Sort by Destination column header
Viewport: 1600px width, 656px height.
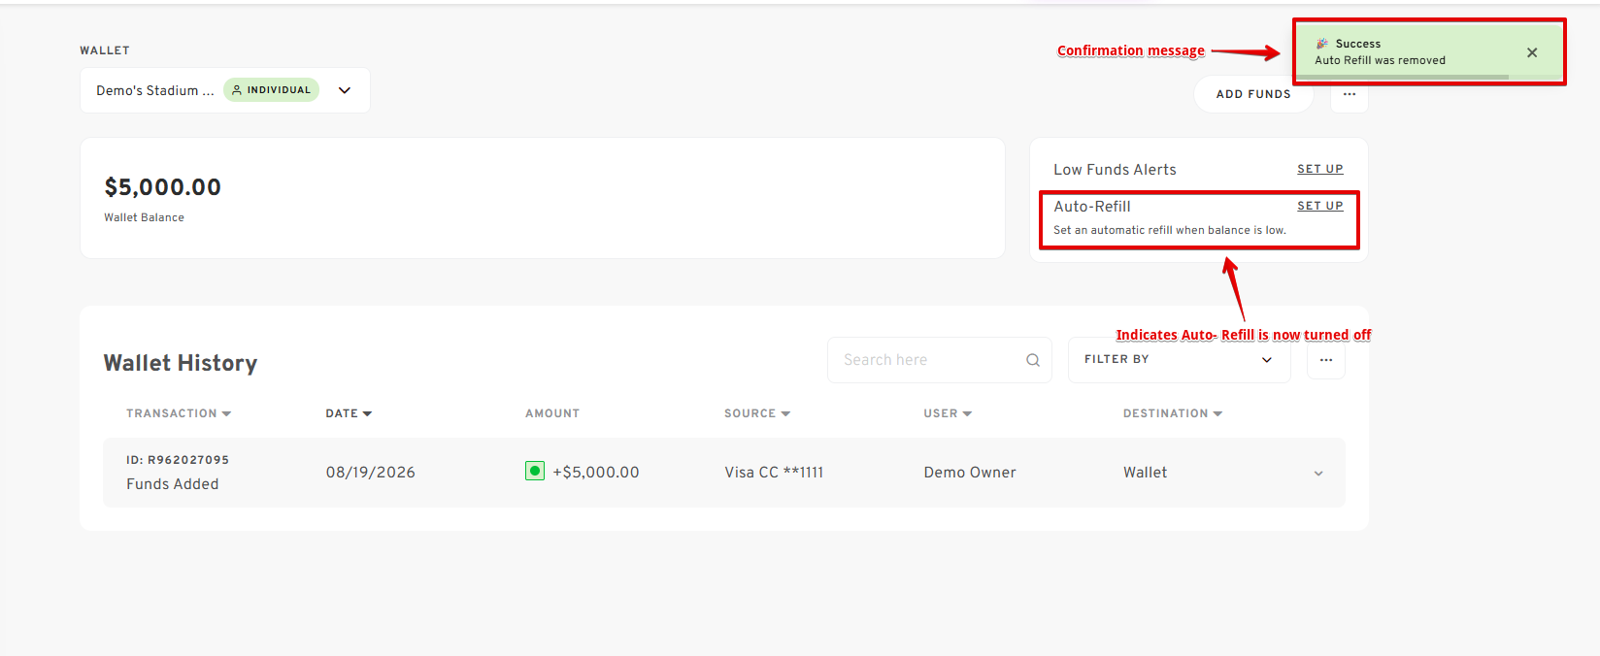(1173, 413)
